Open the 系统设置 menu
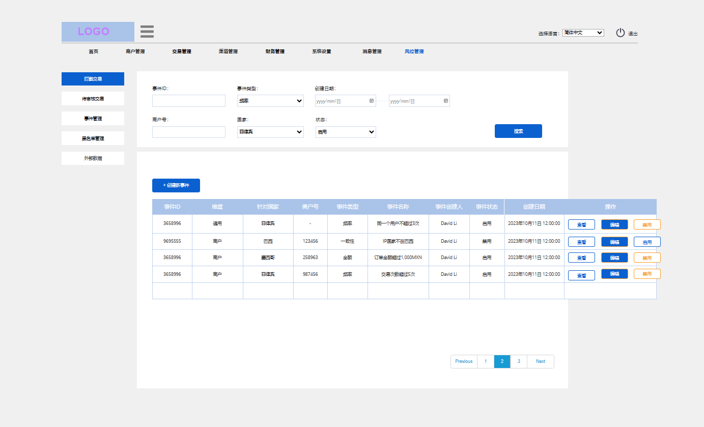 (x=322, y=51)
